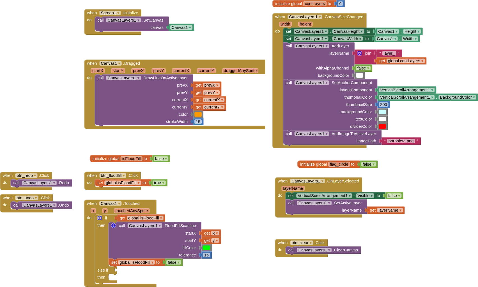Pick the orange line color swatch
Viewport: 478px width, 287px height.
[x=198, y=114]
